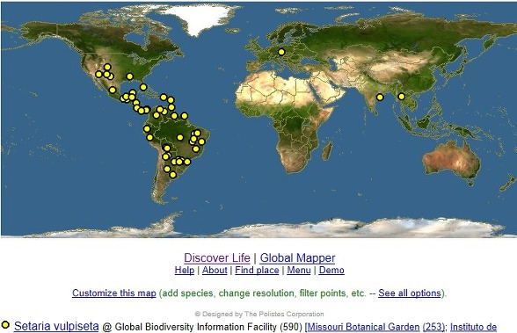Click the Find place link
The height and width of the screenshot is (333, 517).
pyautogui.click(x=257, y=270)
